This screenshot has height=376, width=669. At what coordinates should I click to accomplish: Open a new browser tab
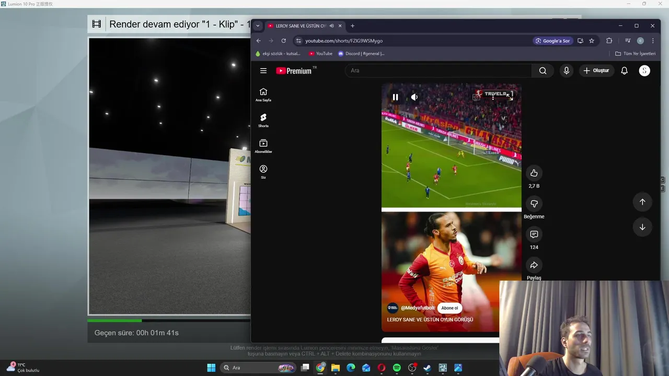tap(352, 26)
